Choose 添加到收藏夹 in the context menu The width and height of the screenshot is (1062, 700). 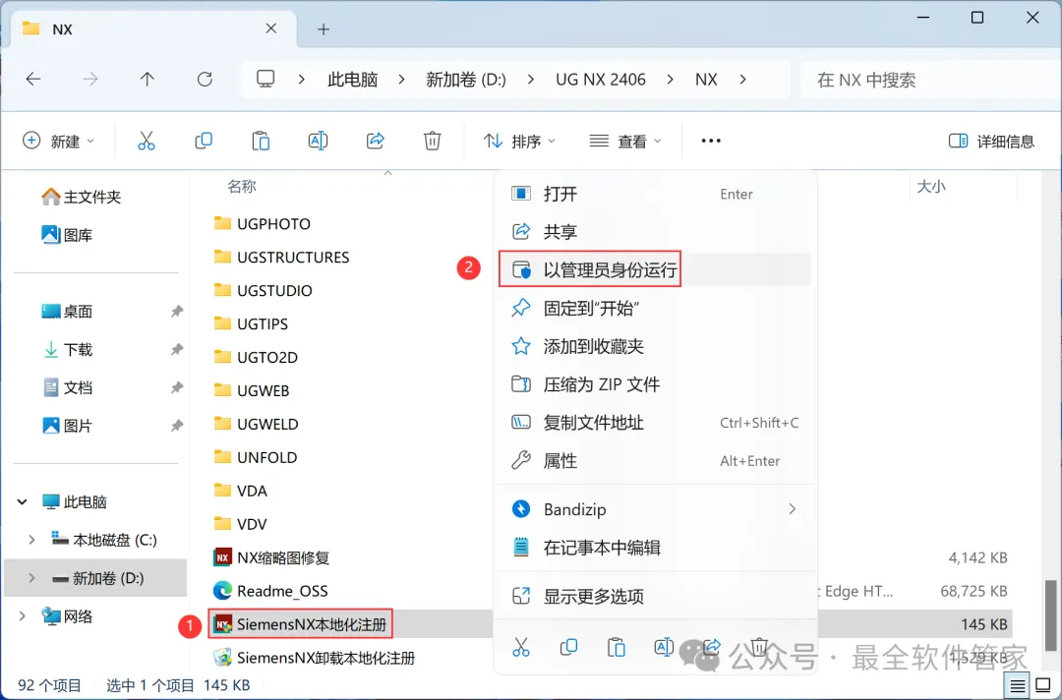(x=654, y=346)
